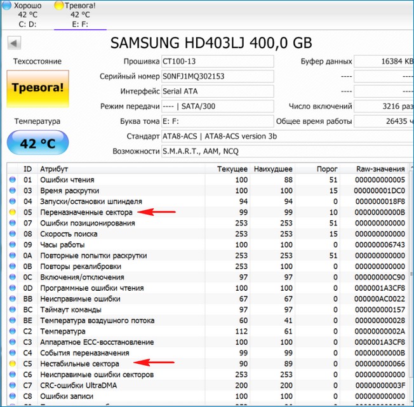
Task: Click the Атрибут column header
Action: click(x=55, y=169)
